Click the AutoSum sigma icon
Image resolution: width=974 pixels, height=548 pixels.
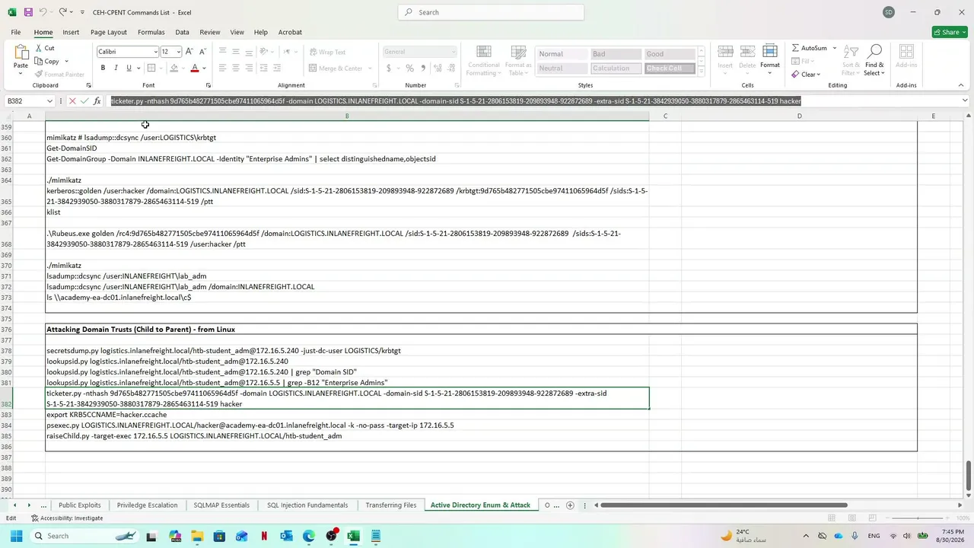(795, 48)
